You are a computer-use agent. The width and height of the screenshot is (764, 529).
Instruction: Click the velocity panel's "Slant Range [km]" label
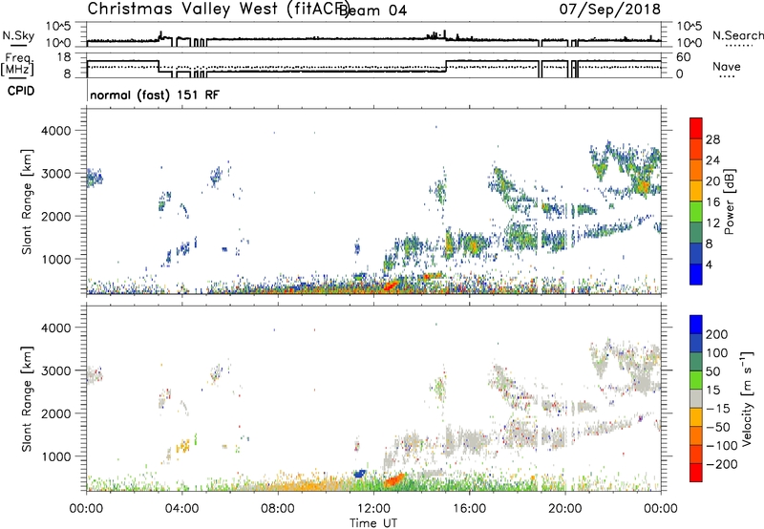[27, 399]
